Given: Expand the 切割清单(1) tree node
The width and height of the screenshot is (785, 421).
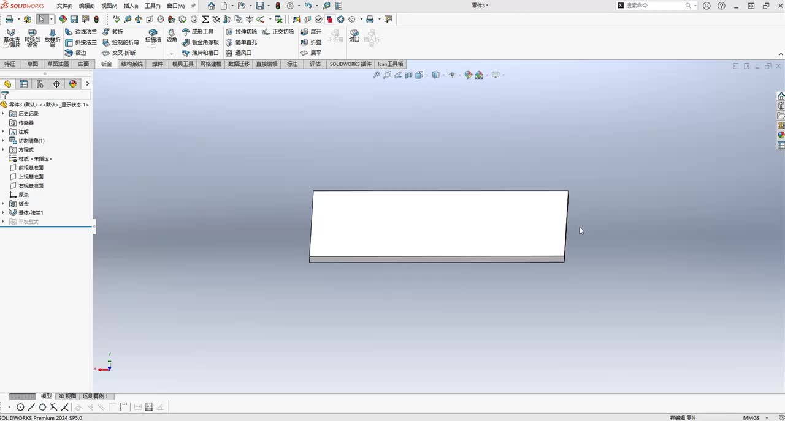Looking at the screenshot, I should 3,141.
